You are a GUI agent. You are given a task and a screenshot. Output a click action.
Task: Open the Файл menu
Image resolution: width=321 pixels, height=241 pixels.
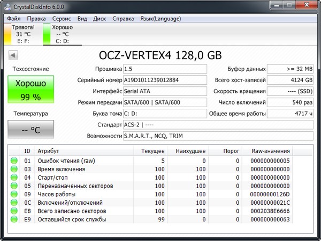tap(14, 18)
